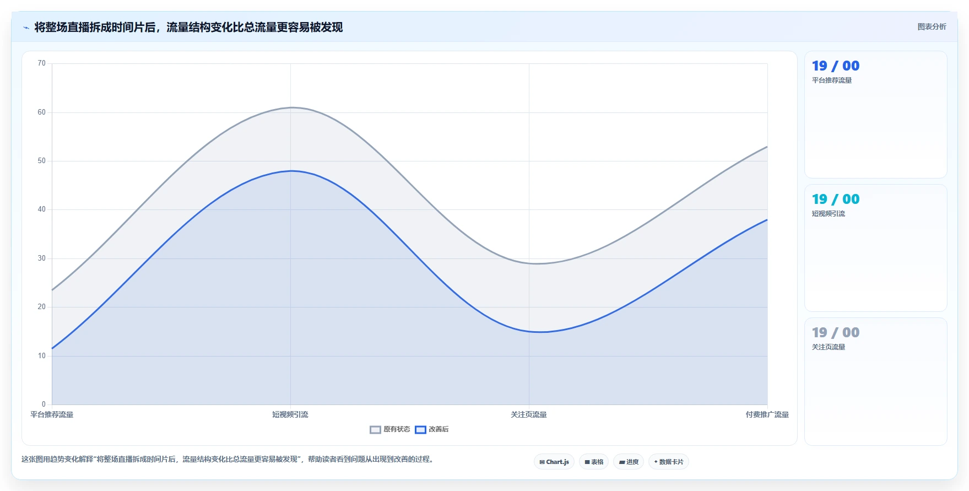This screenshot has width=969, height=491.
Task: Toggle the 原有状态 legend item
Action: [x=389, y=429]
